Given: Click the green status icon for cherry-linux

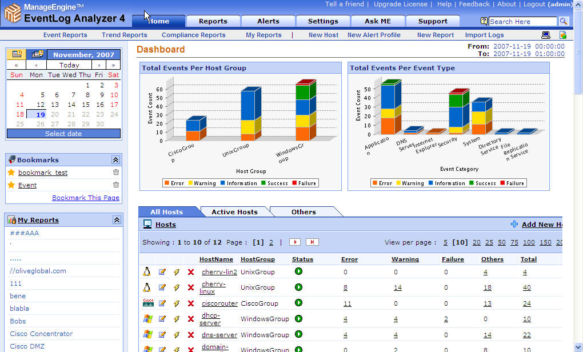Looking at the screenshot, I should (298, 287).
